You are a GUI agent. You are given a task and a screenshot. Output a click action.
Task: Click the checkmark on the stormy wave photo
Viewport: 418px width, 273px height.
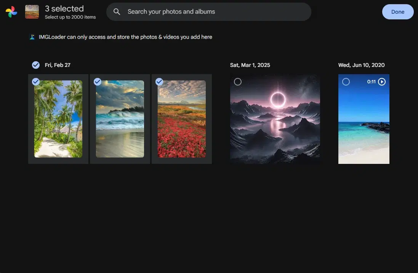click(x=98, y=81)
